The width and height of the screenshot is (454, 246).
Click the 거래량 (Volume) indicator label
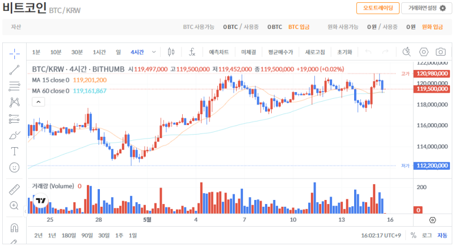click(x=53, y=186)
